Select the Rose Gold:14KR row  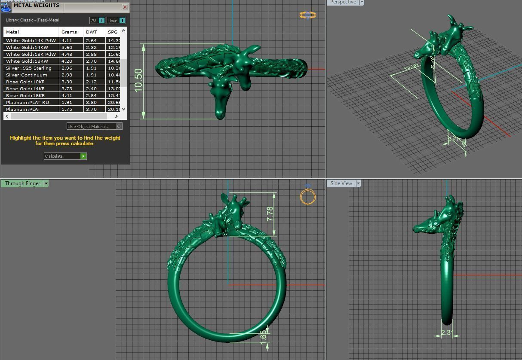[x=62, y=88]
